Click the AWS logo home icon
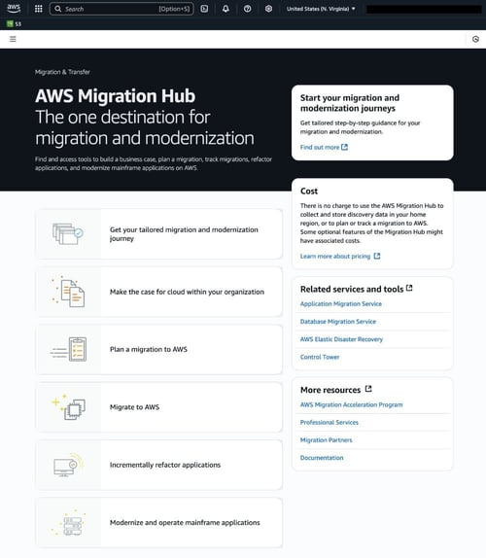The image size is (486, 558). 14,8
